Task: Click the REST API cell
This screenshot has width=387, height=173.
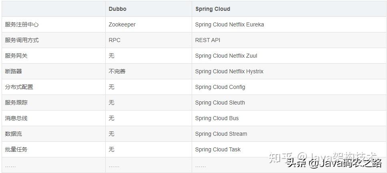Action: pyautogui.click(x=208, y=40)
